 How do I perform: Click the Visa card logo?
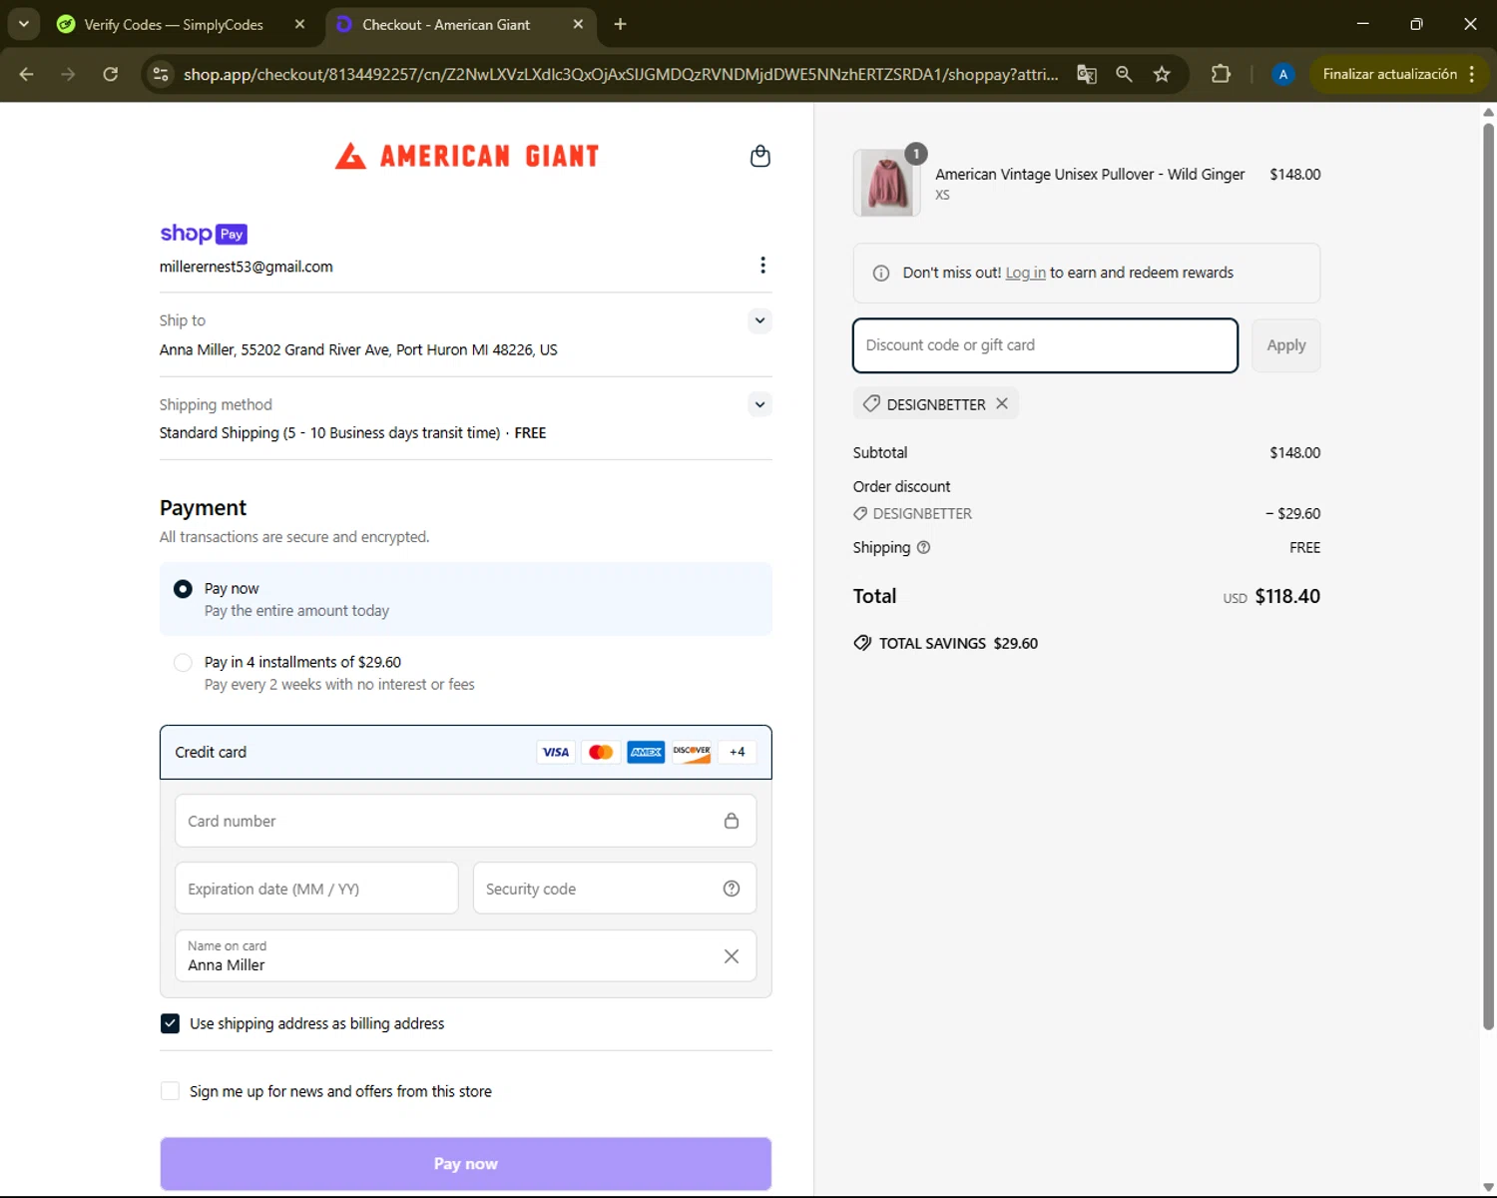pos(556,752)
